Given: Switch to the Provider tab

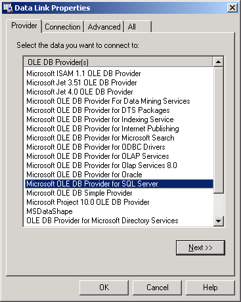Looking at the screenshot, I should pyautogui.click(x=24, y=26).
